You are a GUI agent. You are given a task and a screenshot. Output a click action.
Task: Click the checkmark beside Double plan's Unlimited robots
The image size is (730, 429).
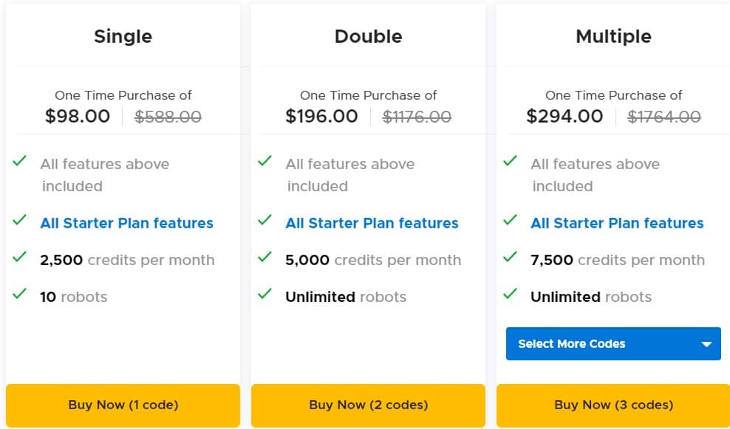pyautogui.click(x=265, y=296)
